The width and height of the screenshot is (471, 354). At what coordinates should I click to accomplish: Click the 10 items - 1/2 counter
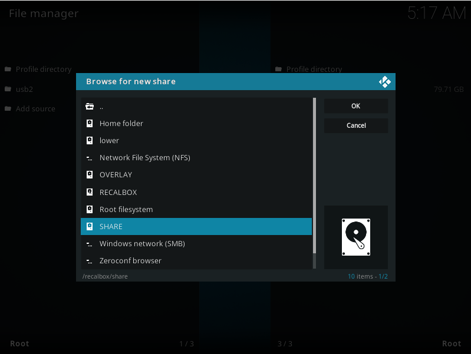click(x=368, y=276)
